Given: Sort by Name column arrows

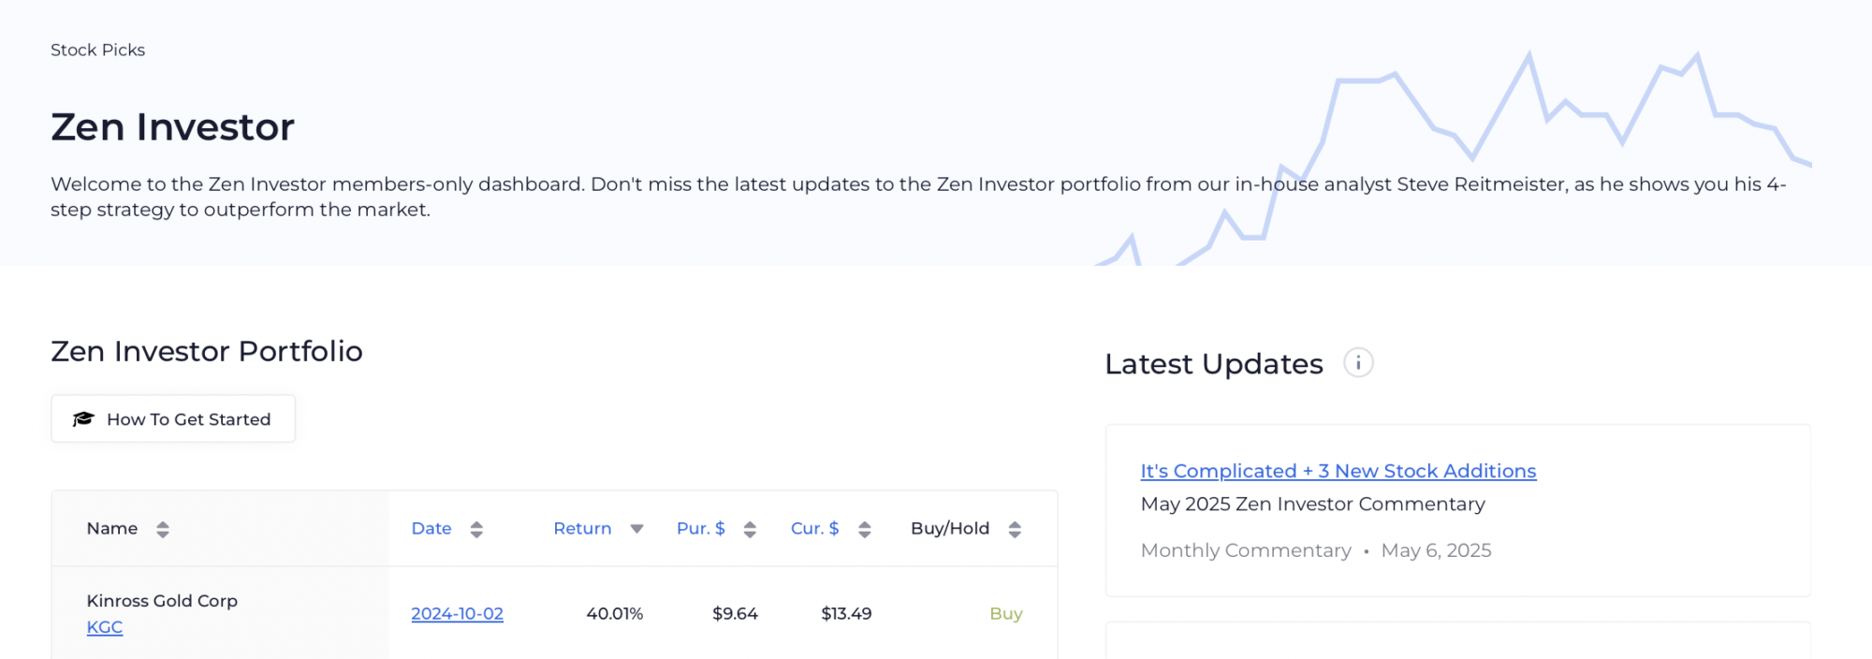Looking at the screenshot, I should [163, 530].
